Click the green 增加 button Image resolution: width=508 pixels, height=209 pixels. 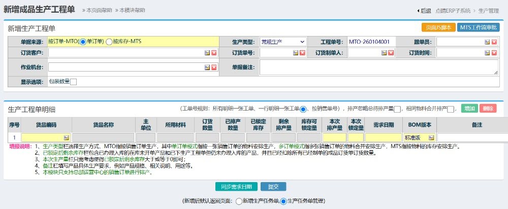[469, 109]
